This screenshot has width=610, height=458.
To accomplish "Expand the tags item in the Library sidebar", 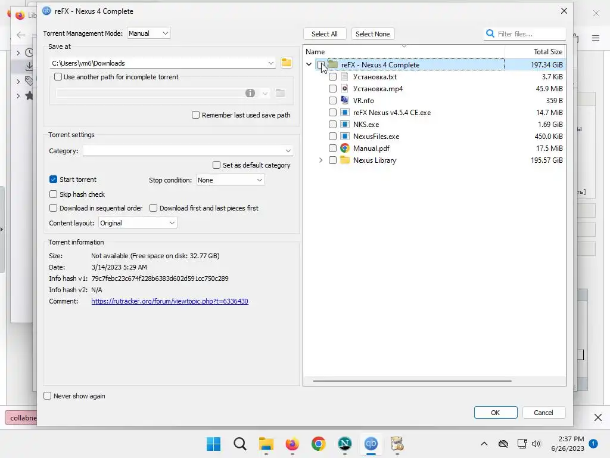I will click(18, 81).
